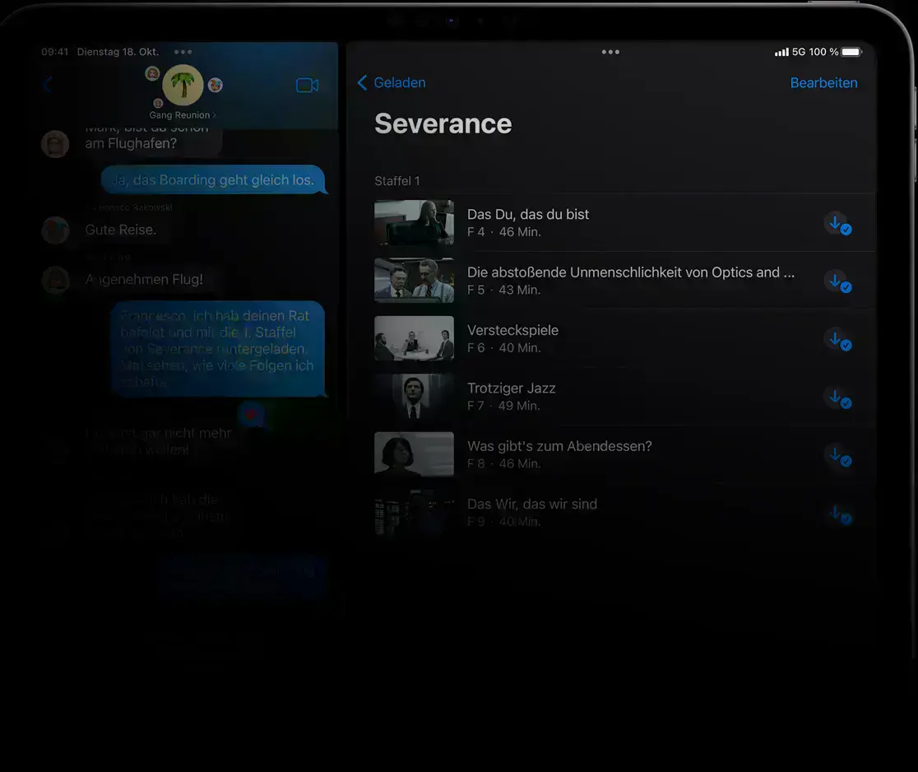
Task: Open multitasking dots above Messages window
Action: 183,52
